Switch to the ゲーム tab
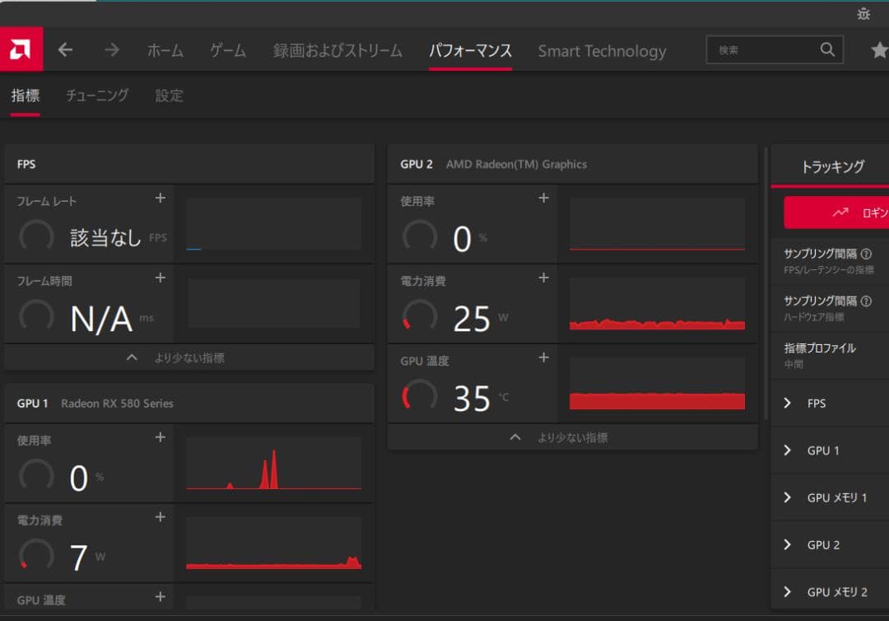Screen dimensions: 889x621 point(227,50)
